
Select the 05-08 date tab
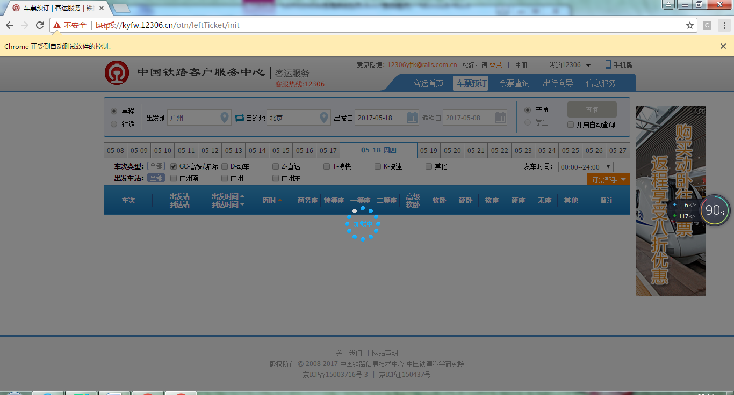116,151
